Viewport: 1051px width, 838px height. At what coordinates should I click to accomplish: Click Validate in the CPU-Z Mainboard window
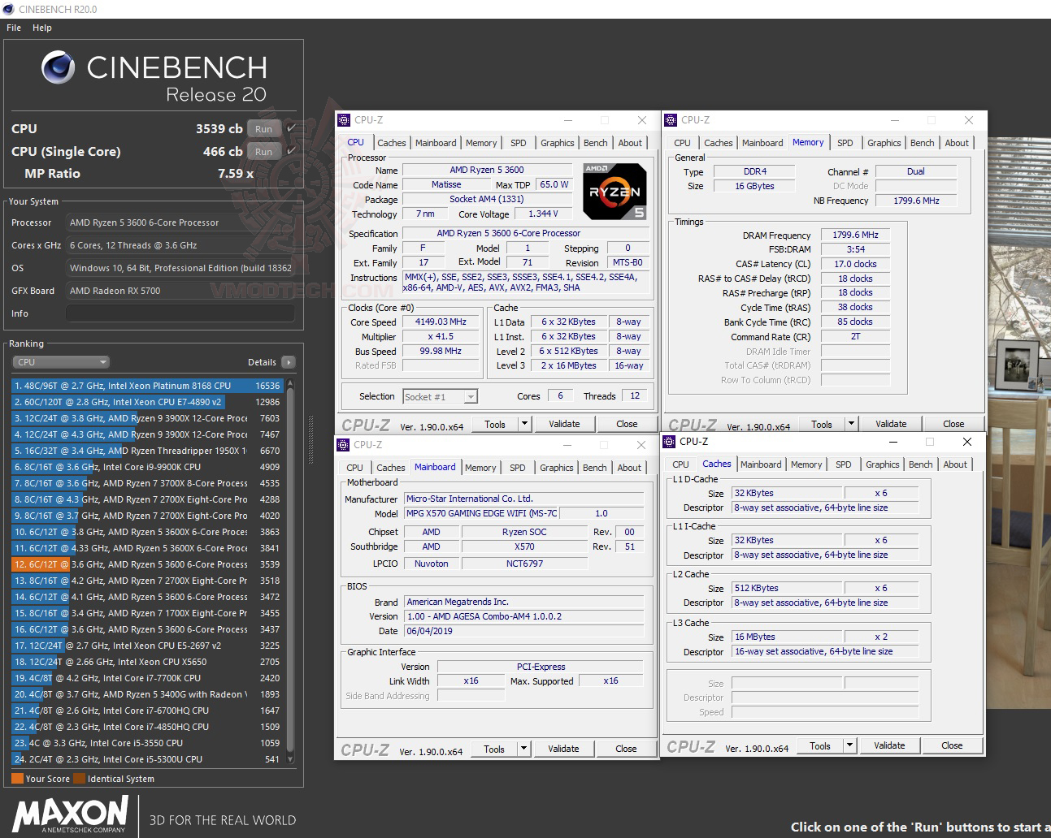[x=563, y=749]
